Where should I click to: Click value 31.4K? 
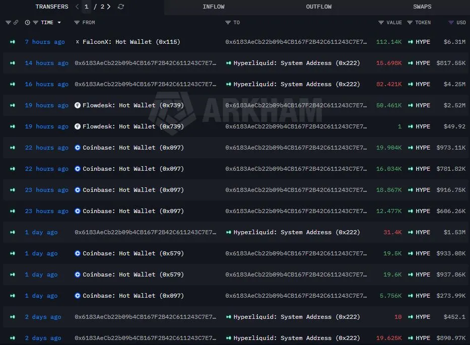coord(392,232)
